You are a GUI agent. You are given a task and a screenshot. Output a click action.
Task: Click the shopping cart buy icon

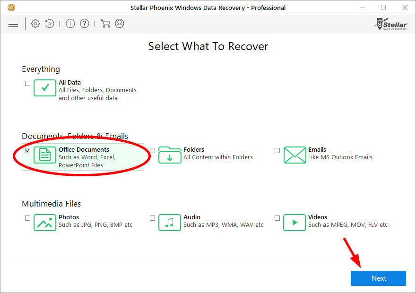coord(105,24)
